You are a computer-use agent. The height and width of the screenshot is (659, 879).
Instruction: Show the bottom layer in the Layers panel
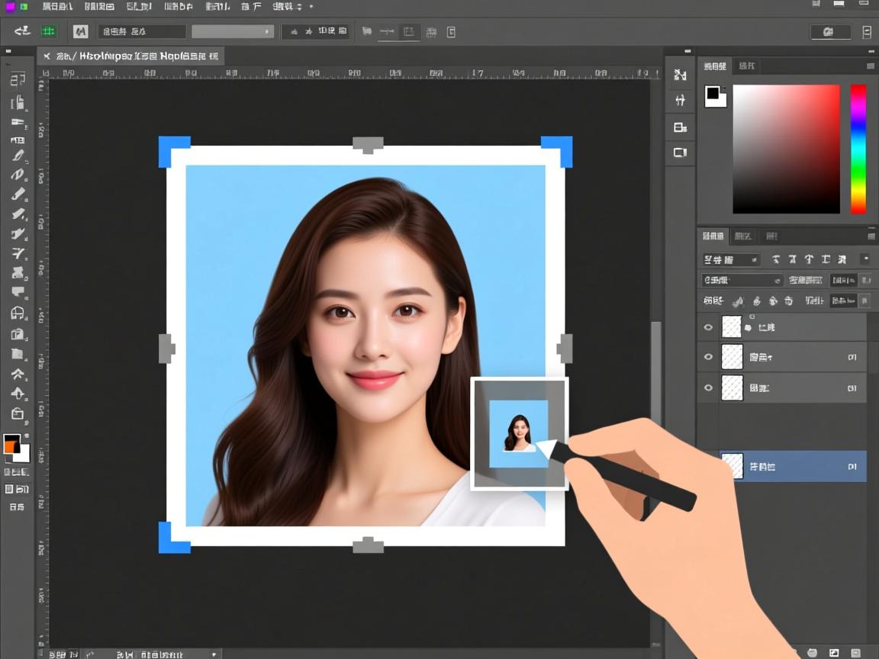pos(708,387)
